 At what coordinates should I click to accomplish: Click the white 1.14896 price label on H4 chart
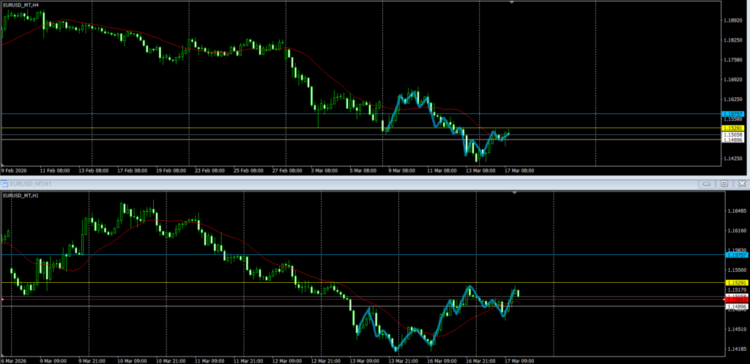coord(732,140)
